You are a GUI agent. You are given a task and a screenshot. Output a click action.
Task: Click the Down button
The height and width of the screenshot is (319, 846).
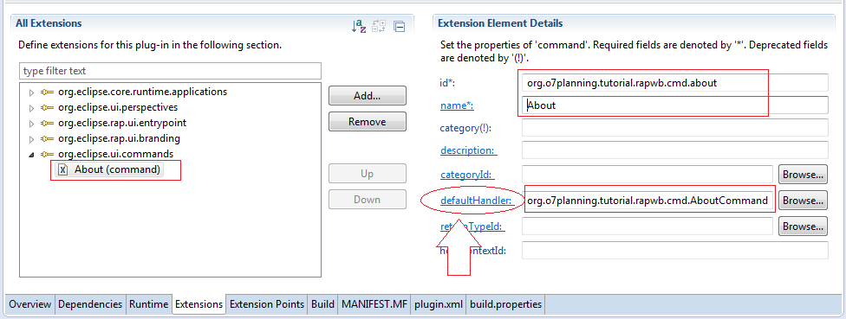pyautogui.click(x=367, y=200)
